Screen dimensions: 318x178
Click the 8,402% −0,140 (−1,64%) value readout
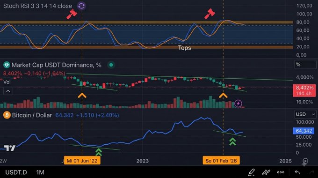click(34, 74)
